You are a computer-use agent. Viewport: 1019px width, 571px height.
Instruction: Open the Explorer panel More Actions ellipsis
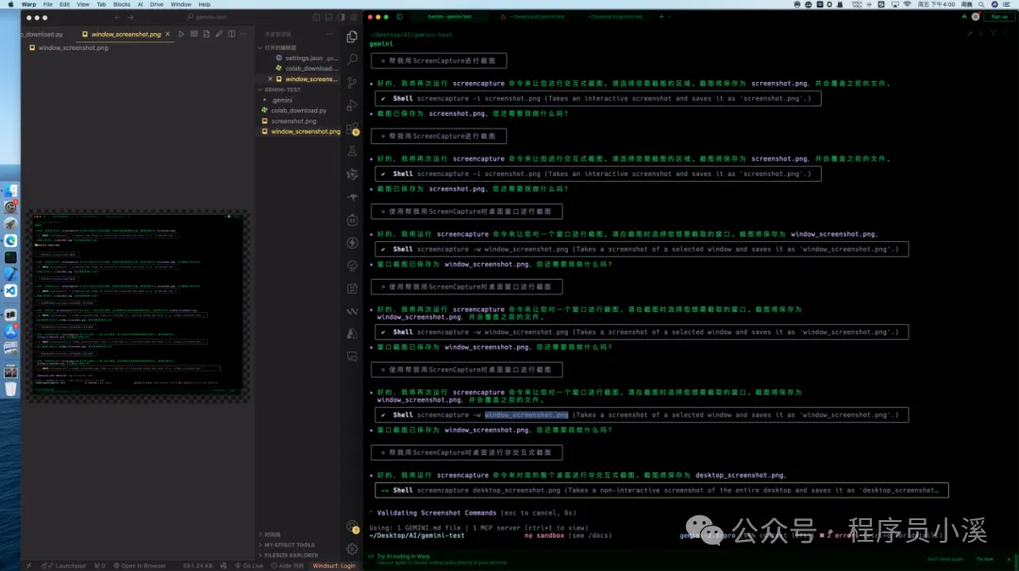[329, 34]
